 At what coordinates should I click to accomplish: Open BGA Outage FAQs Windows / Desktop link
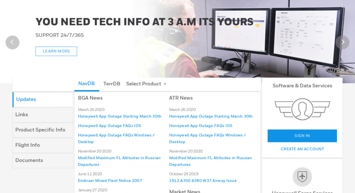[116, 138]
